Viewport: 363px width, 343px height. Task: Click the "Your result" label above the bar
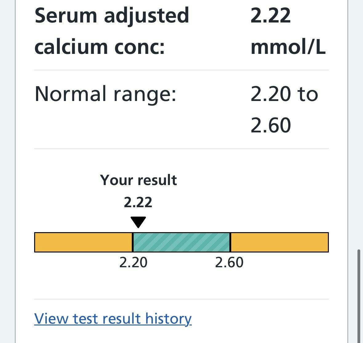coord(138,180)
